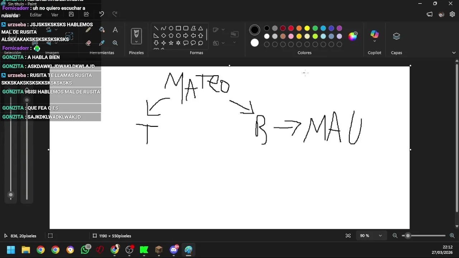Viewport: 459px width, 258px height.
Task: Select the Hexagon shape
Action: (178, 36)
